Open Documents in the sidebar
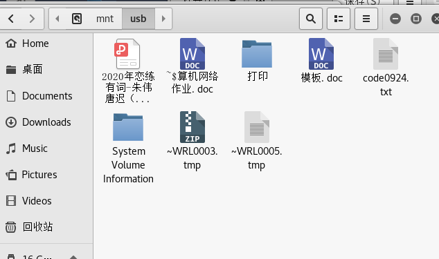439x259 pixels. click(x=46, y=96)
